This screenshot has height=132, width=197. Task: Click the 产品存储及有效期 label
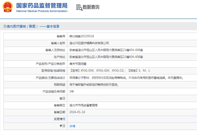(54, 92)
